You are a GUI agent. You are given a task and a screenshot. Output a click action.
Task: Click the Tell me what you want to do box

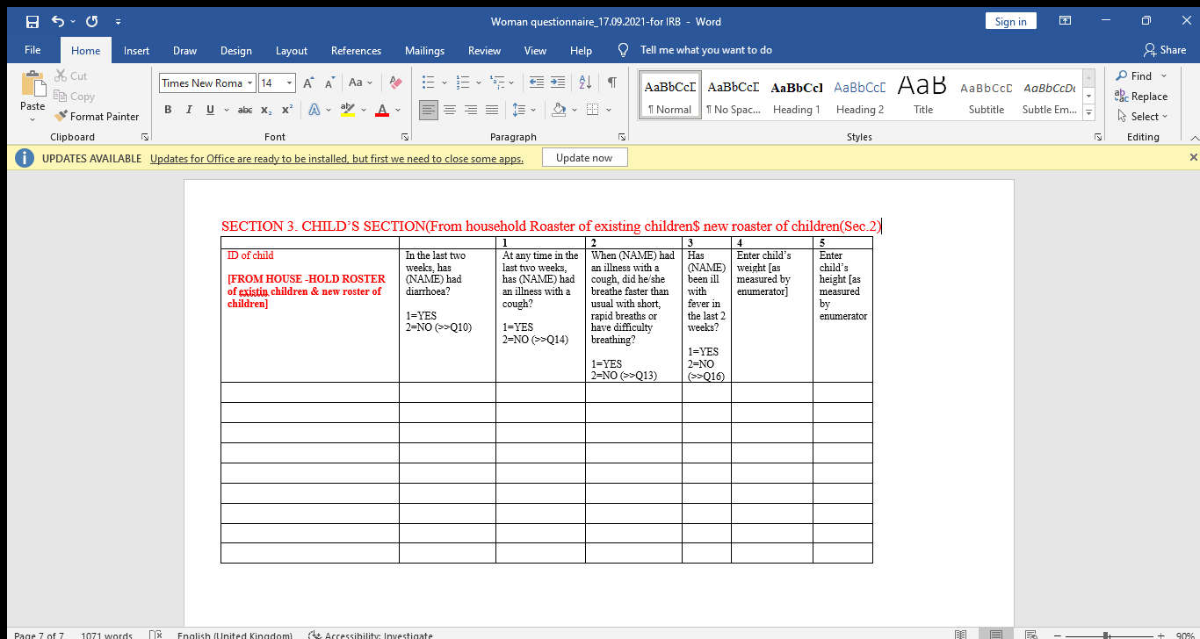705,50
